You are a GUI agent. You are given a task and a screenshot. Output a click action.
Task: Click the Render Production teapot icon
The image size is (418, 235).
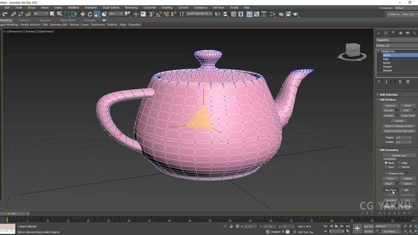(x=296, y=14)
